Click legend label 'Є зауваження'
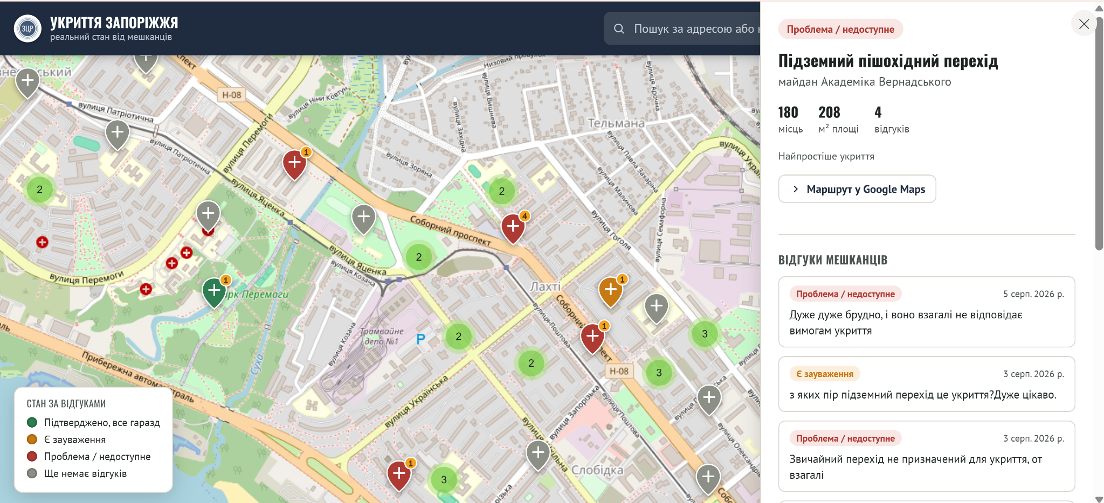1104x503 pixels. (x=75, y=439)
